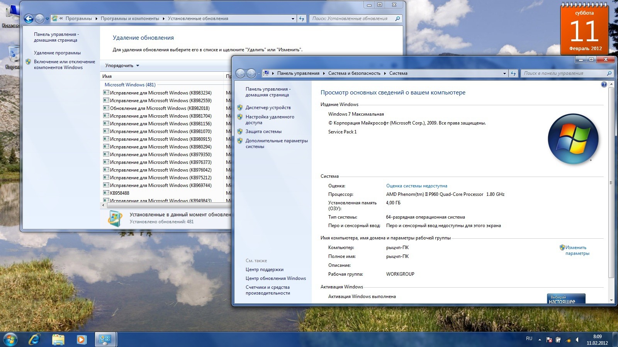
Task: Click the Имя column header
Action: 162,76
